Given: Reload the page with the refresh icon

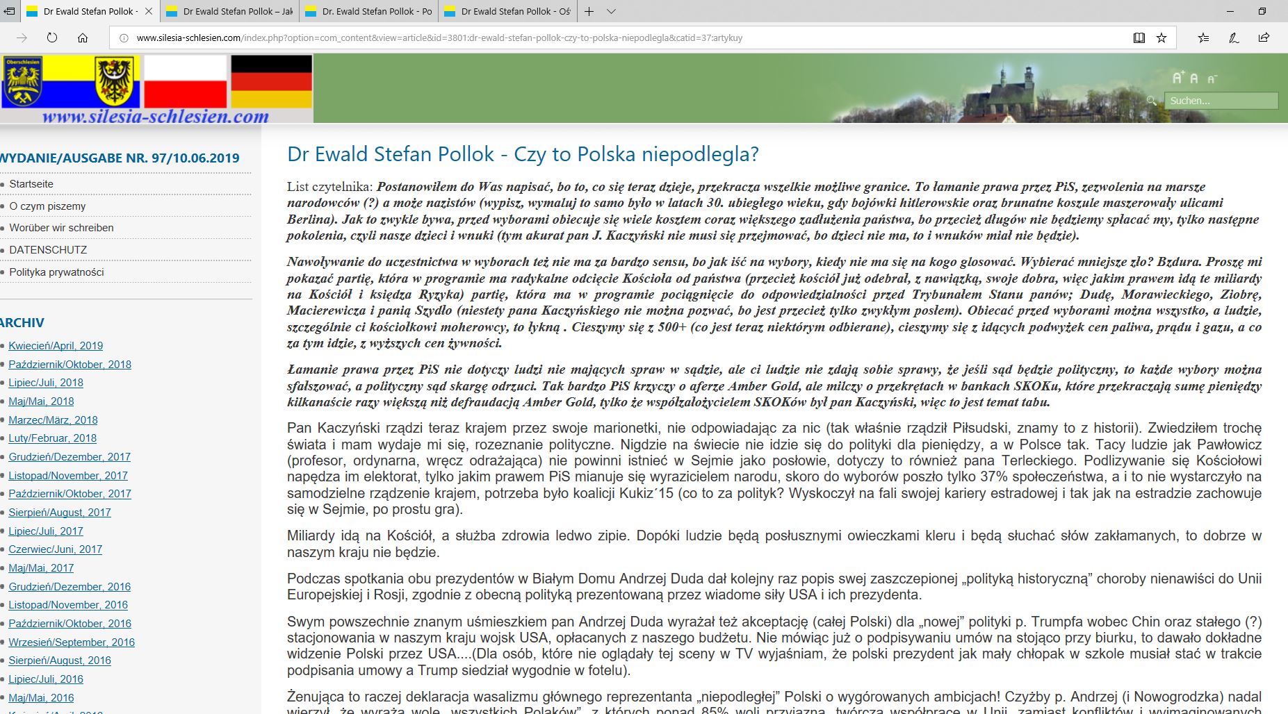Looking at the screenshot, I should click(52, 38).
